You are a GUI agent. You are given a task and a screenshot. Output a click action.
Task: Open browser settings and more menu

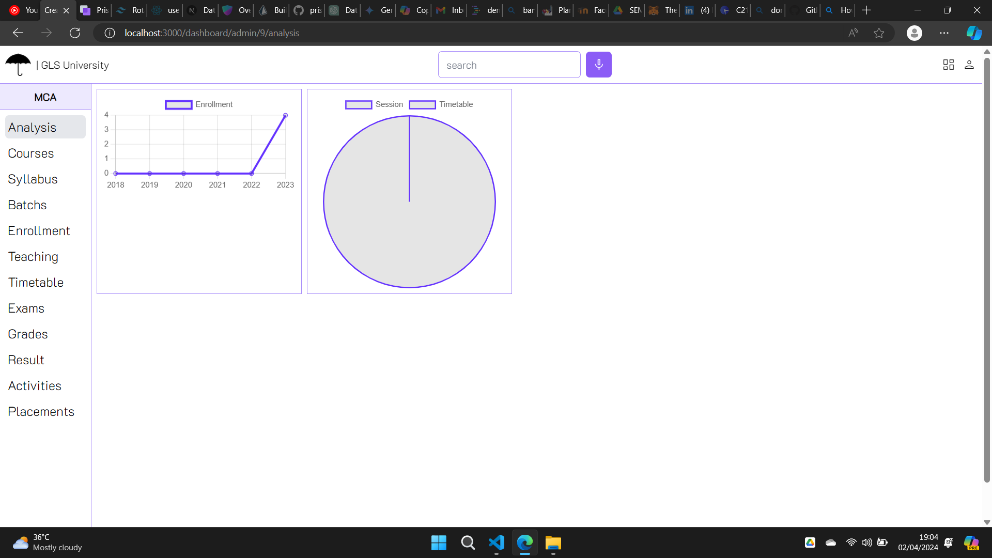click(x=944, y=33)
